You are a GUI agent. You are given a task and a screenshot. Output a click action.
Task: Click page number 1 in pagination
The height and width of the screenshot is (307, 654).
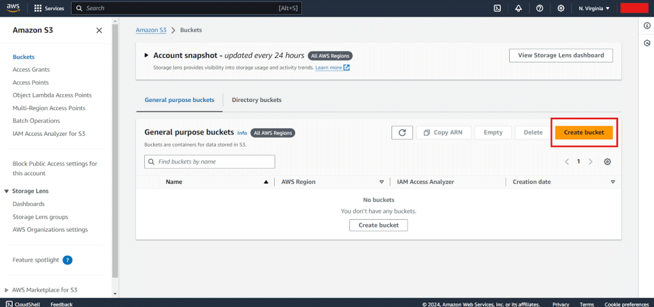[x=578, y=161]
